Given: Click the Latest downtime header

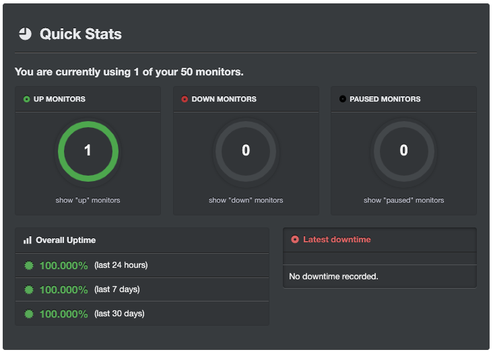Looking at the screenshot, I should coord(337,240).
